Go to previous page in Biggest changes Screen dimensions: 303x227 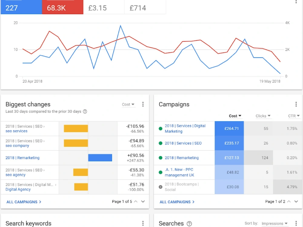(x=136, y=202)
